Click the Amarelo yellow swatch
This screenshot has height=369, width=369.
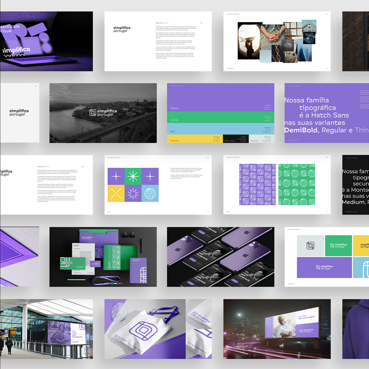(195, 139)
